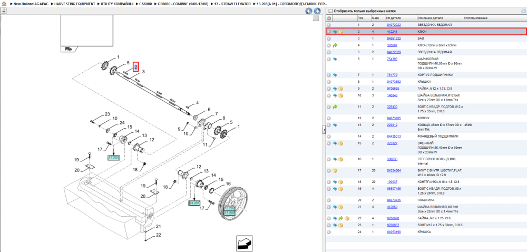Viewport: 527px width, 252px height.
Task: Open part number link 86507486
Action: 394,189
